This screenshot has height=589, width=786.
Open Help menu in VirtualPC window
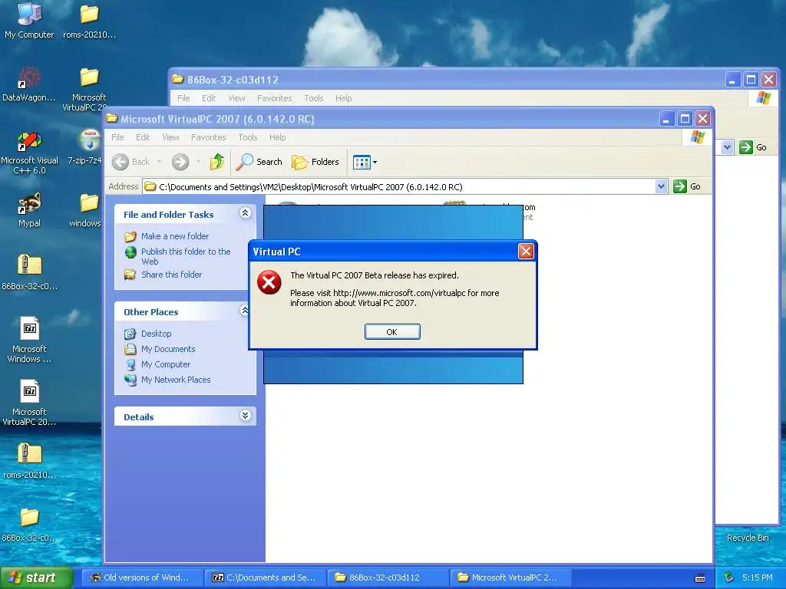point(277,137)
